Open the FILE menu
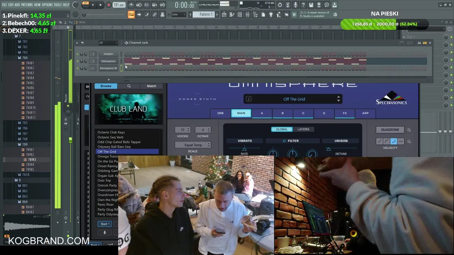The width and height of the screenshot is (454, 255). (x=4, y=5)
